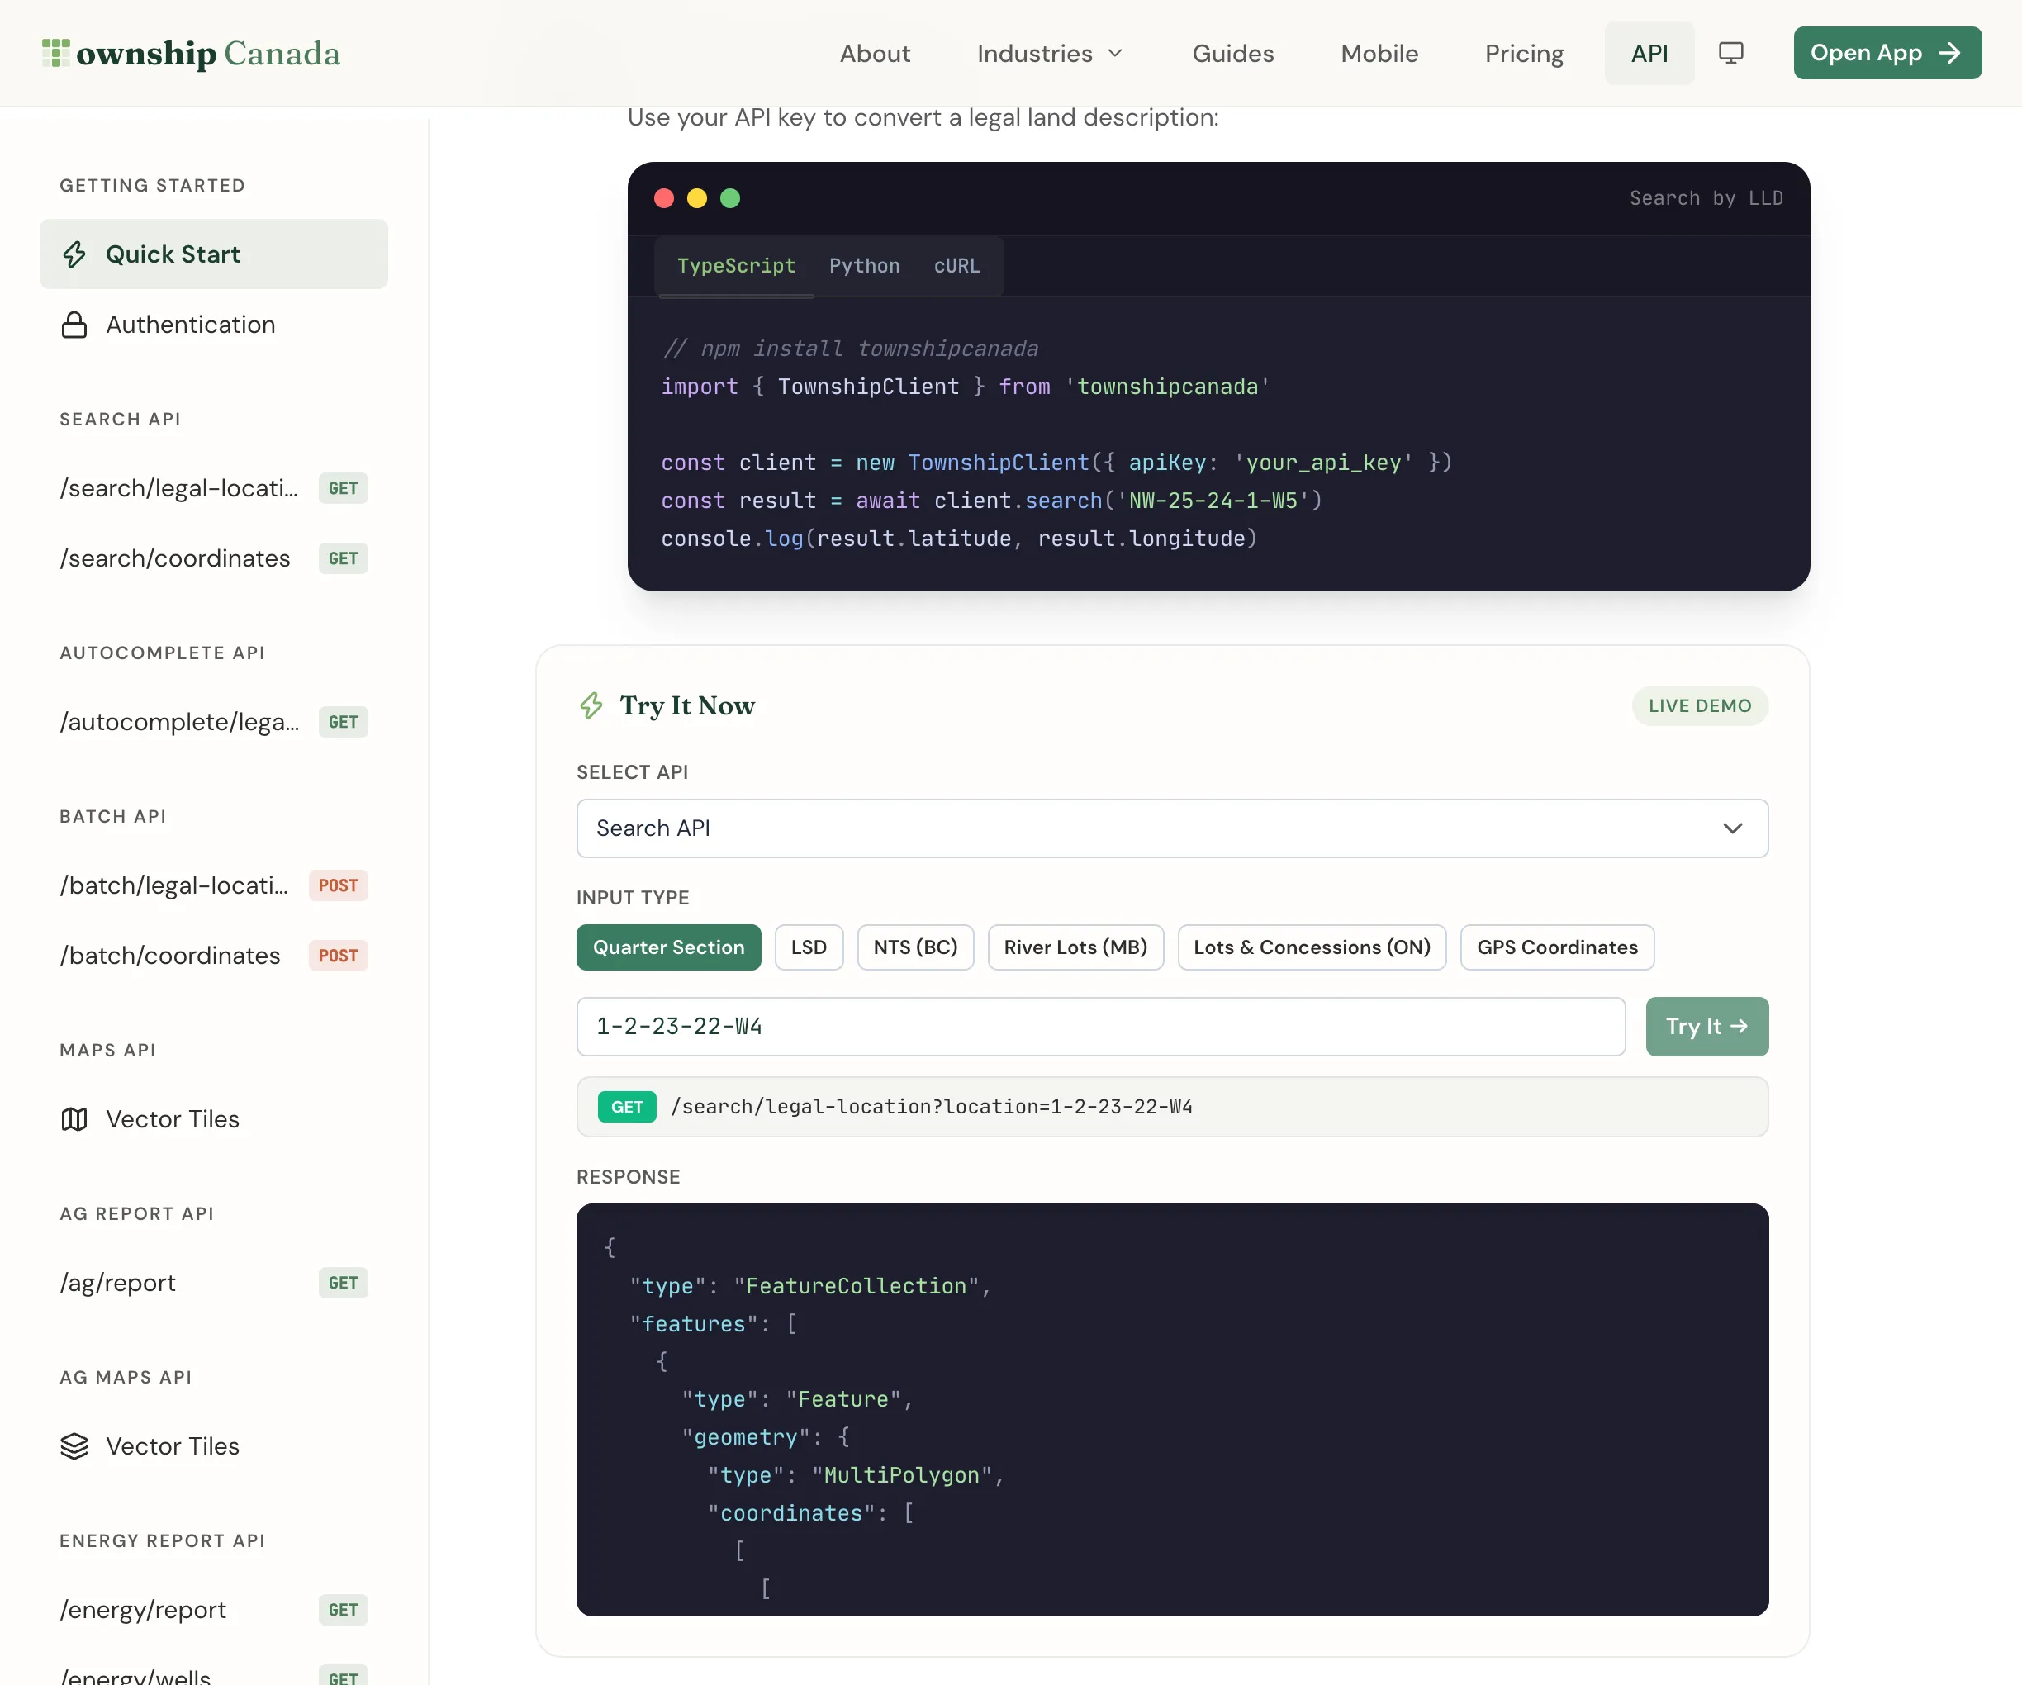Select the NTS (BC) input type
The height and width of the screenshot is (1685, 2022).
pos(914,947)
